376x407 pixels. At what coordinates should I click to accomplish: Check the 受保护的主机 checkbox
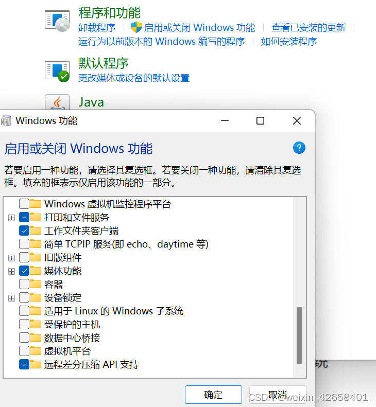pos(24,324)
